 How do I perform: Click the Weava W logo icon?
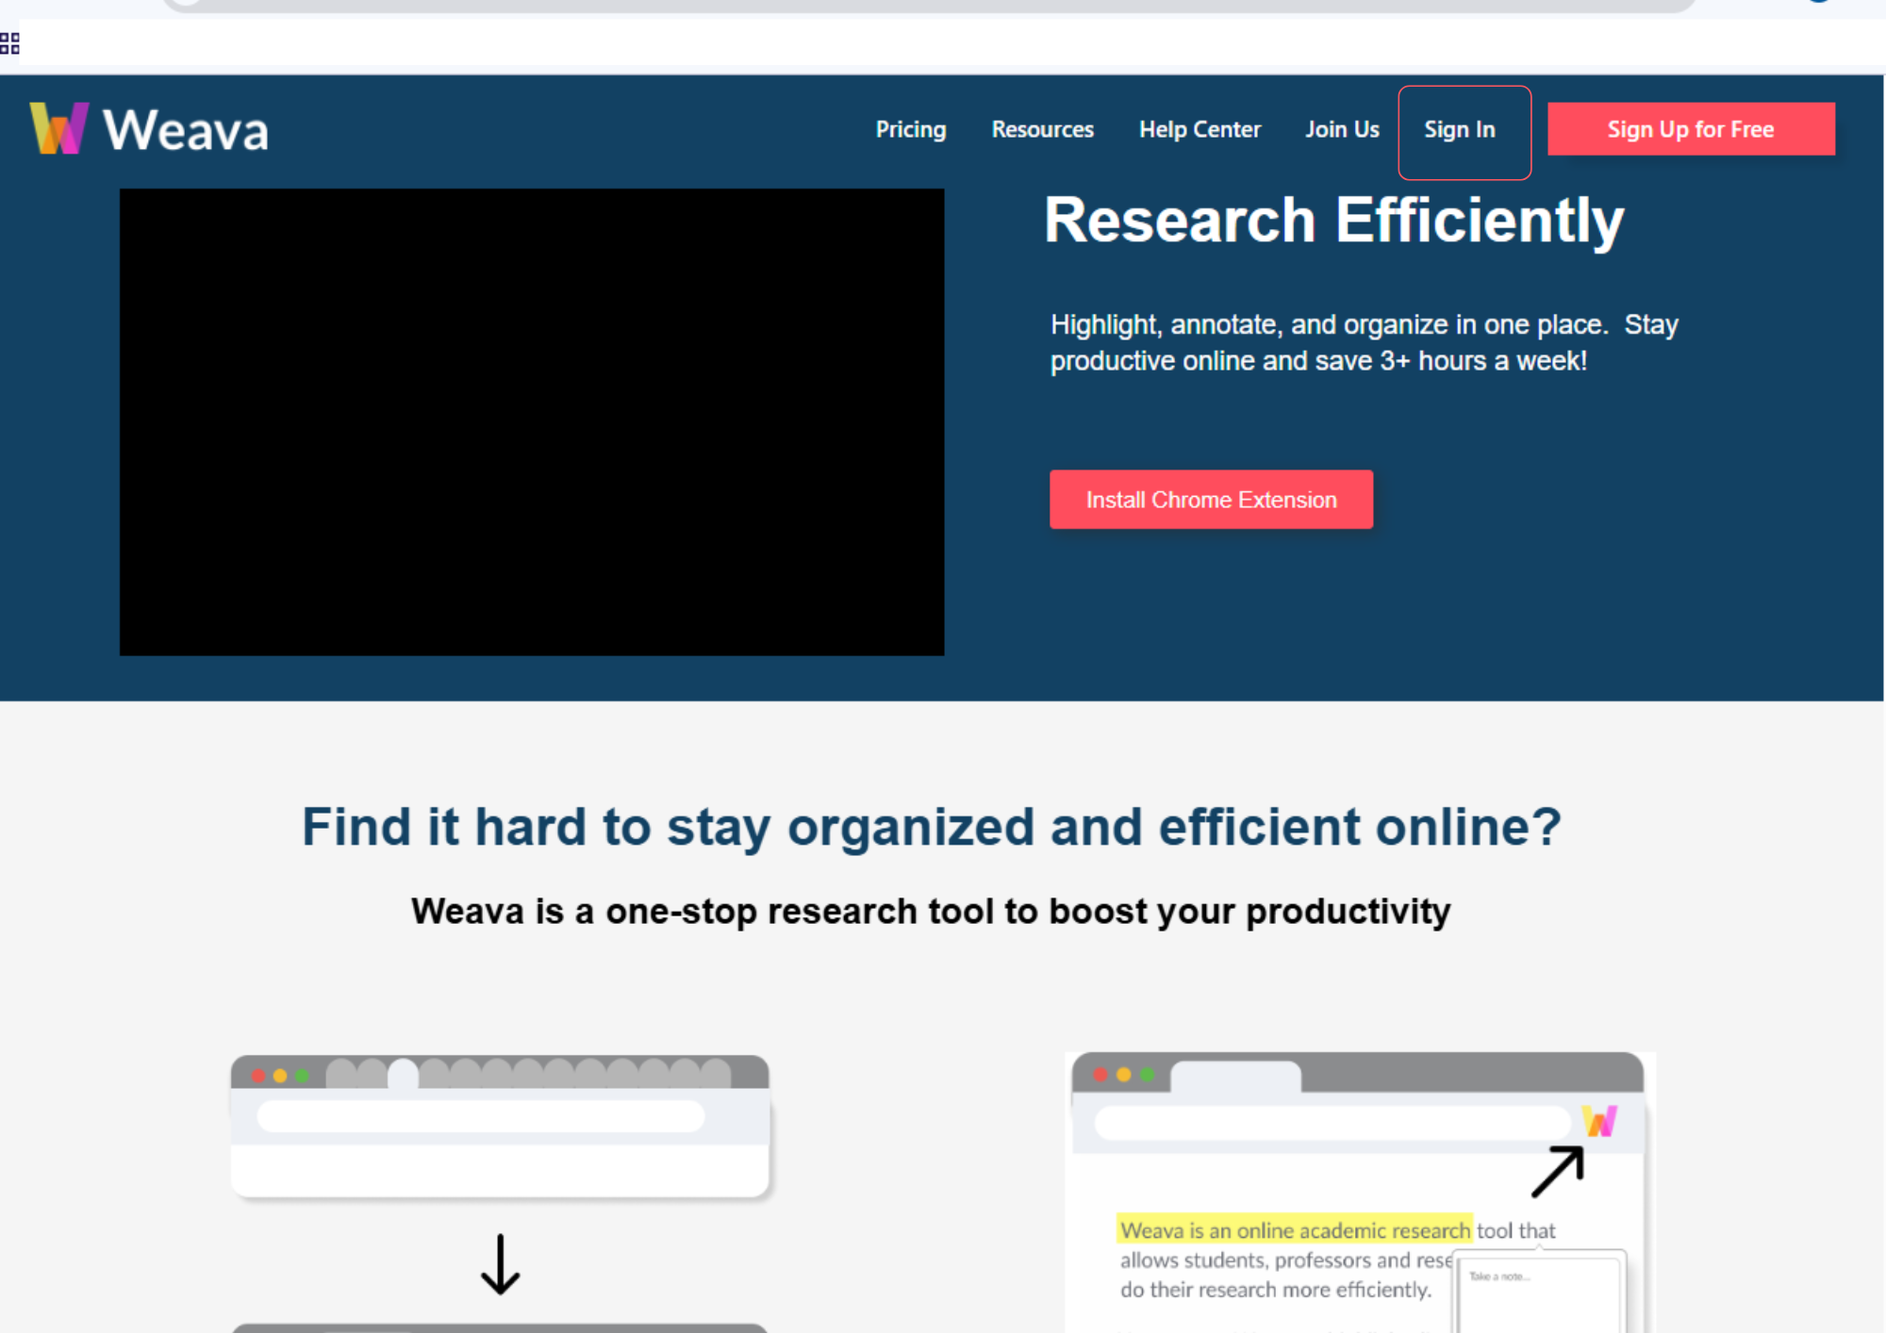pyautogui.click(x=58, y=127)
